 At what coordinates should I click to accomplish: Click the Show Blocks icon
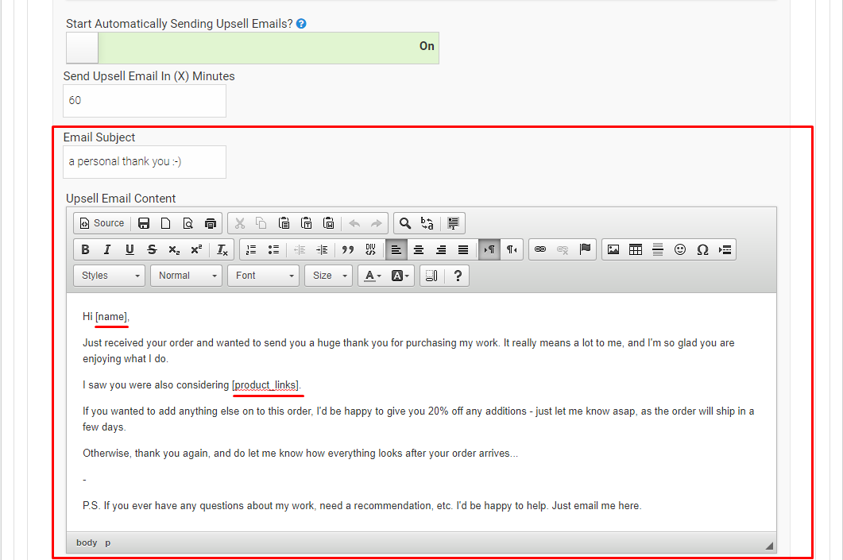431,276
